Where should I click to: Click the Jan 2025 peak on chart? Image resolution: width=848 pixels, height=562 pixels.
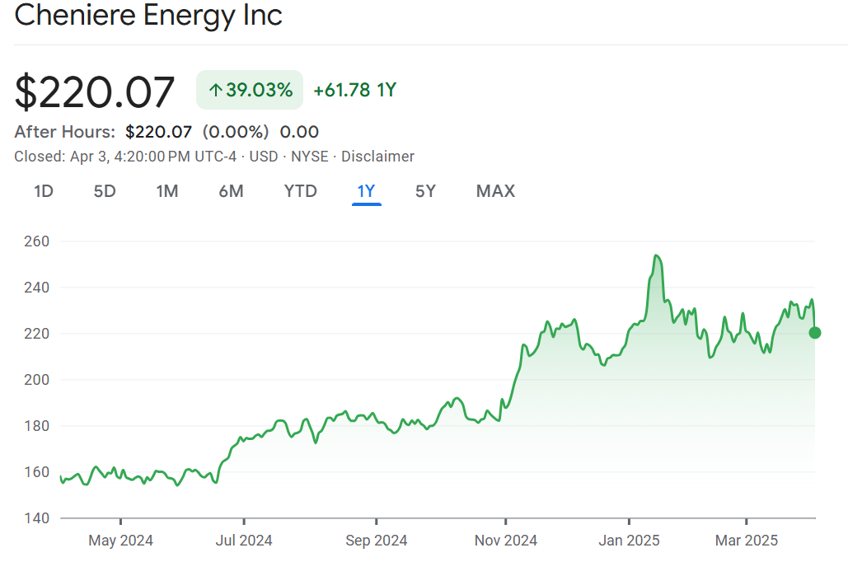pyautogui.click(x=657, y=256)
